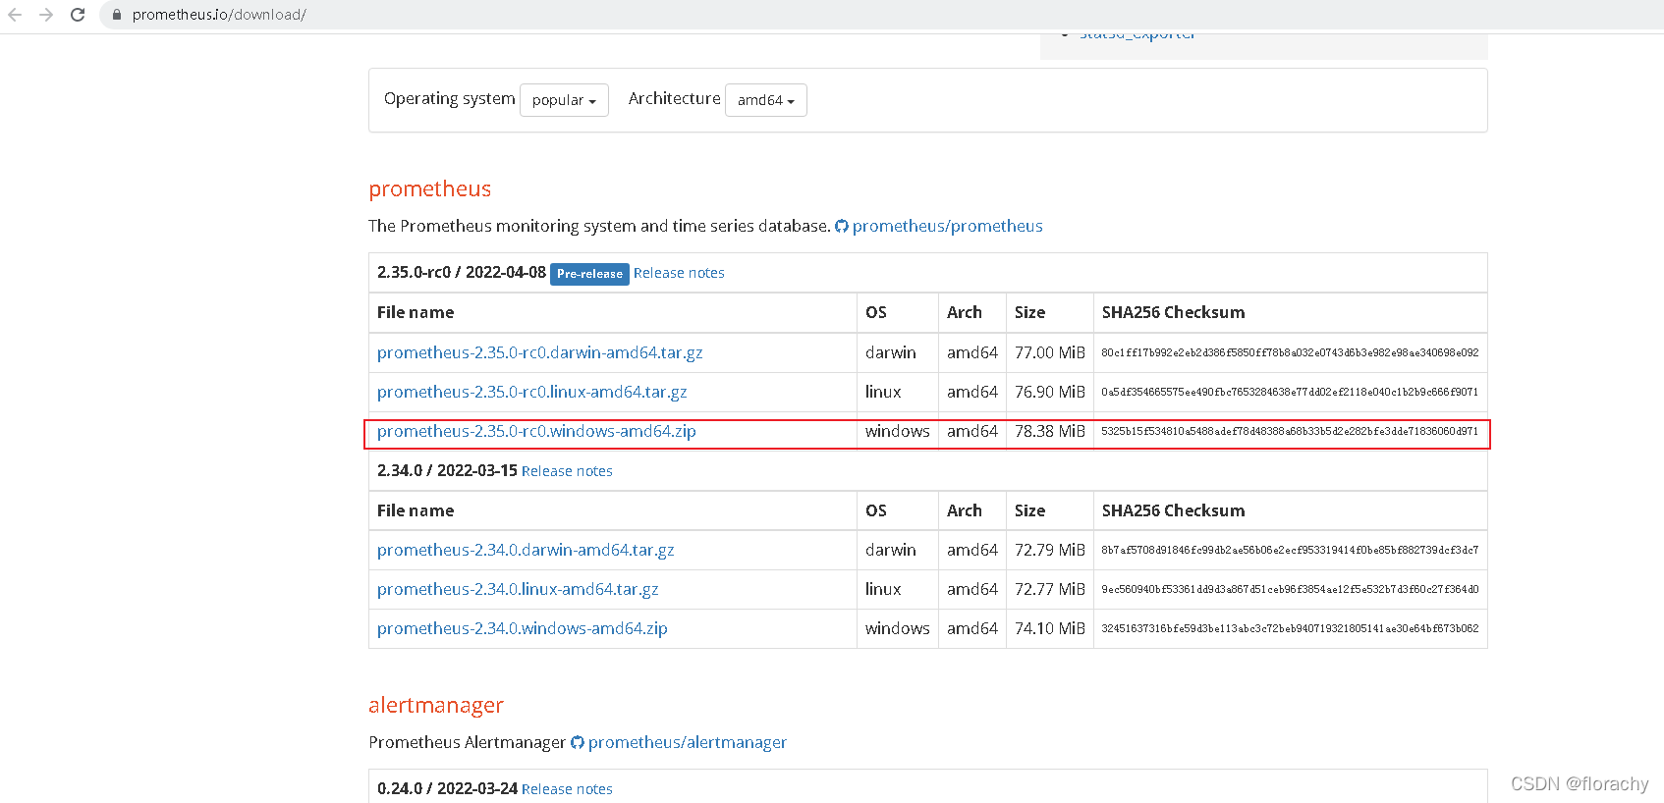
Task: Open the prometheus/alertmanager repository link
Action: pyautogui.click(x=688, y=742)
